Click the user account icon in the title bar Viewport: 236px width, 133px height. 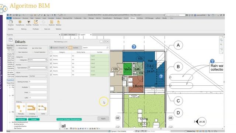[x=195, y=15]
